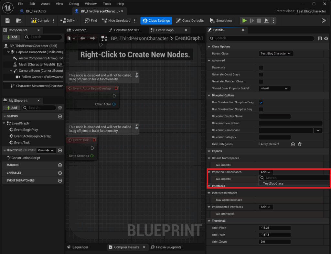Viewport: 331px width, 254px height.
Task: Uncheck Run Construction Script on Drag
Action: click(261, 102)
